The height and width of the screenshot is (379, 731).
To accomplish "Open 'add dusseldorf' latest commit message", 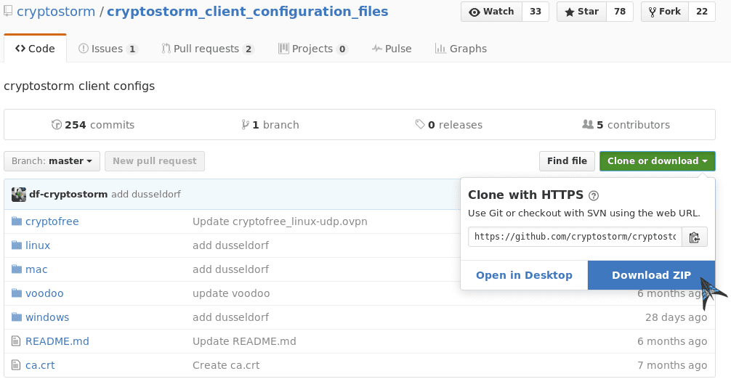I will click(x=146, y=194).
